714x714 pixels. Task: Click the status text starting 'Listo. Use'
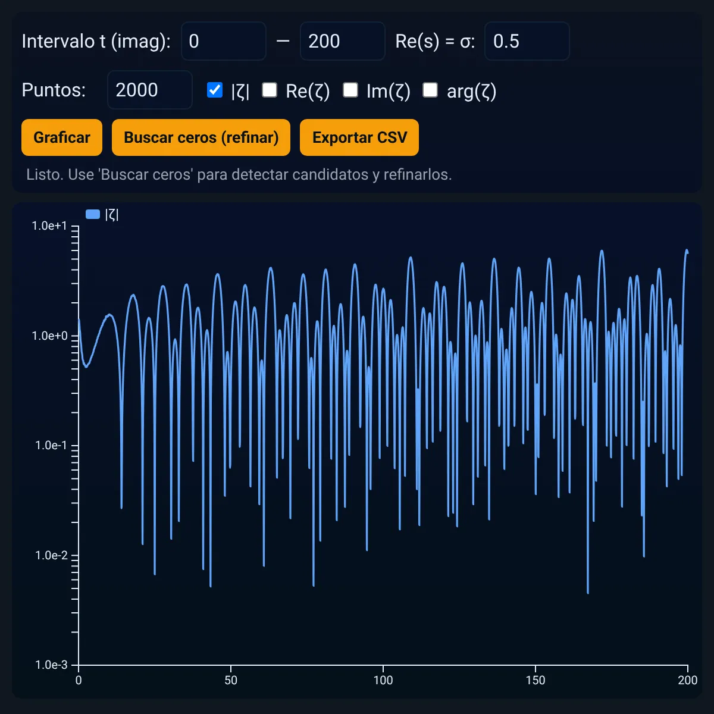[239, 174]
